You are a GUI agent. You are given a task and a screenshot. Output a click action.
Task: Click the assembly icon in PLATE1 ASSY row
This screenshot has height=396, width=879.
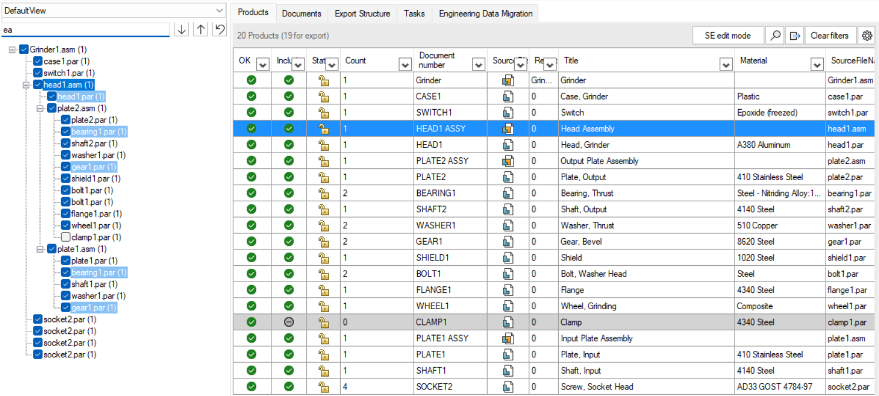(x=508, y=339)
